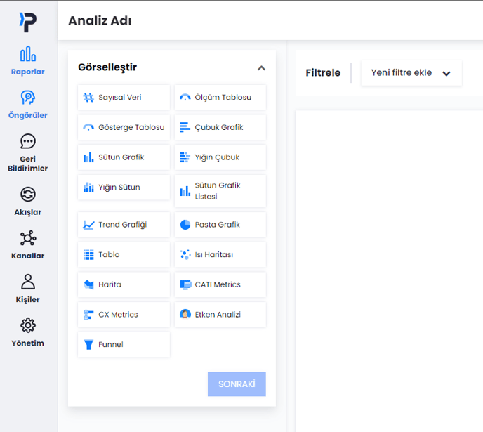Select the Trend Grafiği option
This screenshot has width=483, height=432.
tap(124, 225)
